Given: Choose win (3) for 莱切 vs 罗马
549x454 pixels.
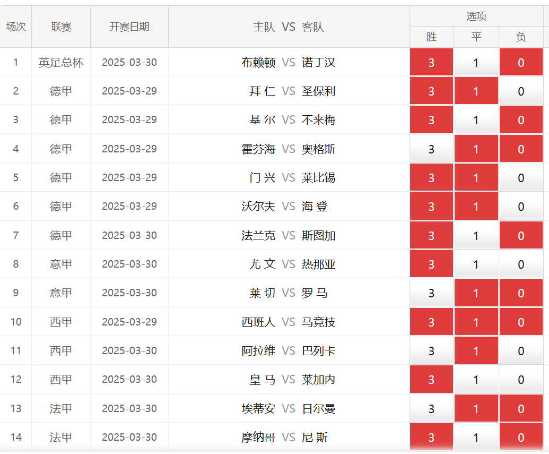Looking at the screenshot, I should (x=431, y=293).
